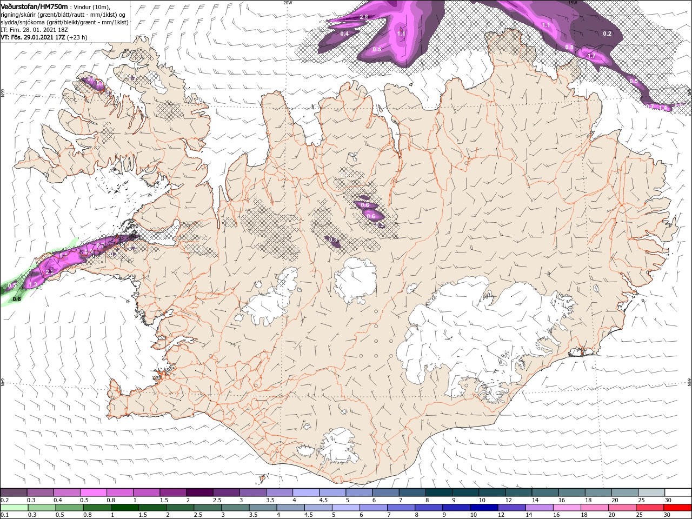Click the 1.7 snowfall value on the map

591,56
